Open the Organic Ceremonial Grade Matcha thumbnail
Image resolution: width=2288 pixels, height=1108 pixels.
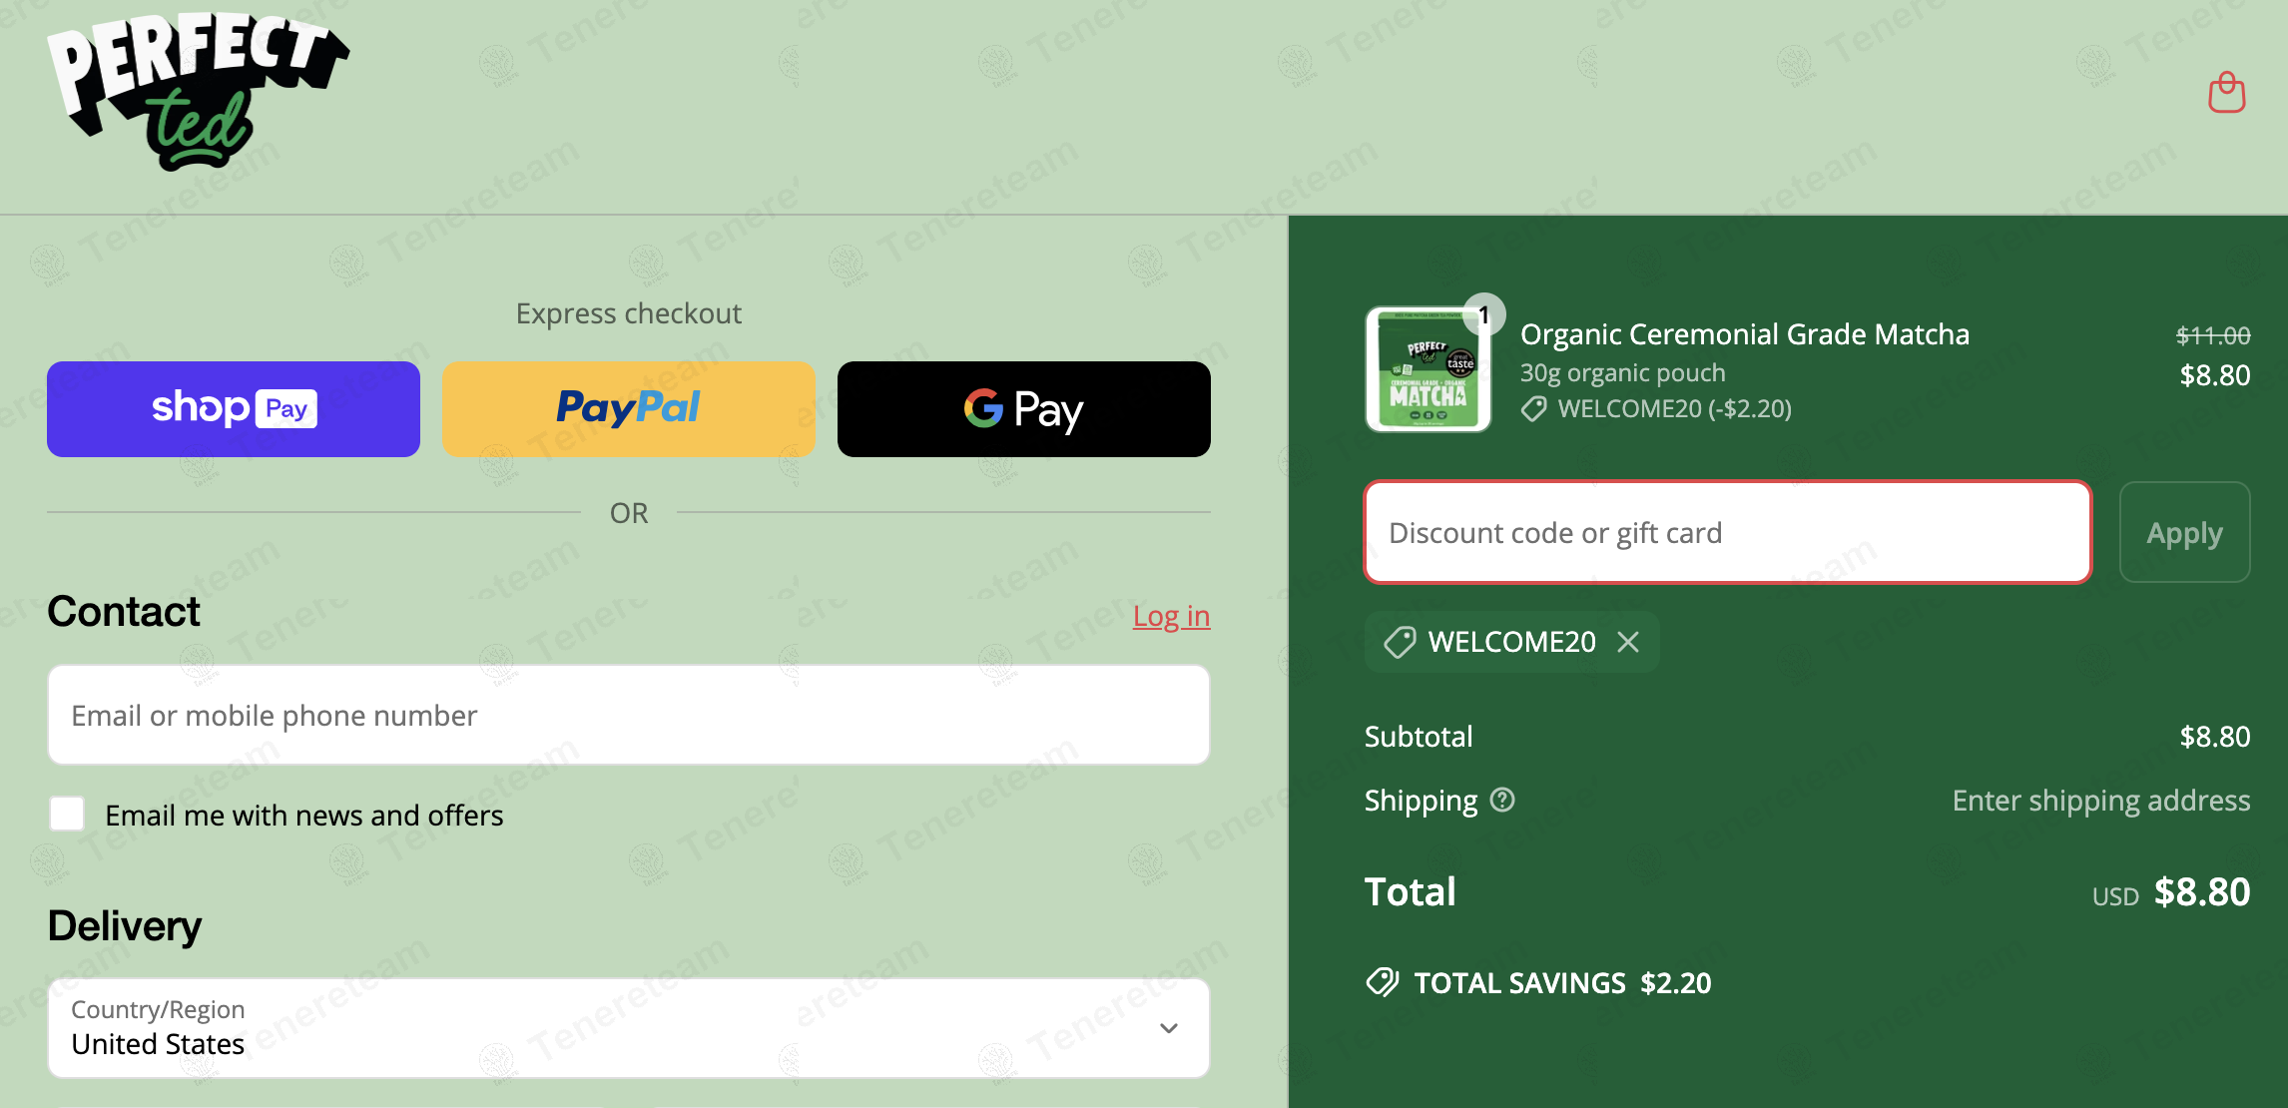tap(1428, 370)
